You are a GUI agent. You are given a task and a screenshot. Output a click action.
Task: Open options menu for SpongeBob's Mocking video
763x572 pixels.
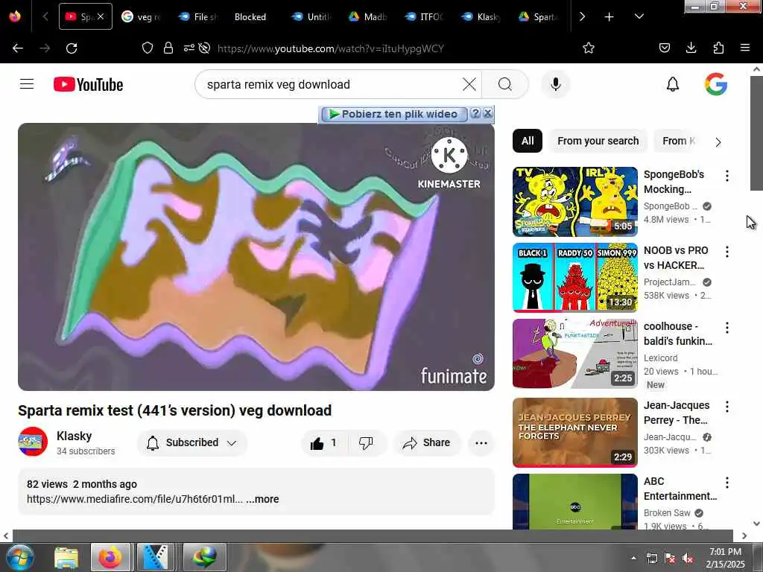click(727, 176)
